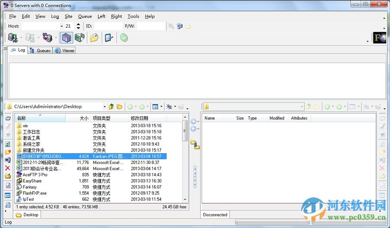The width and height of the screenshot is (390, 228).
Task: Go up one folder in left pane
Action: click(x=111, y=106)
